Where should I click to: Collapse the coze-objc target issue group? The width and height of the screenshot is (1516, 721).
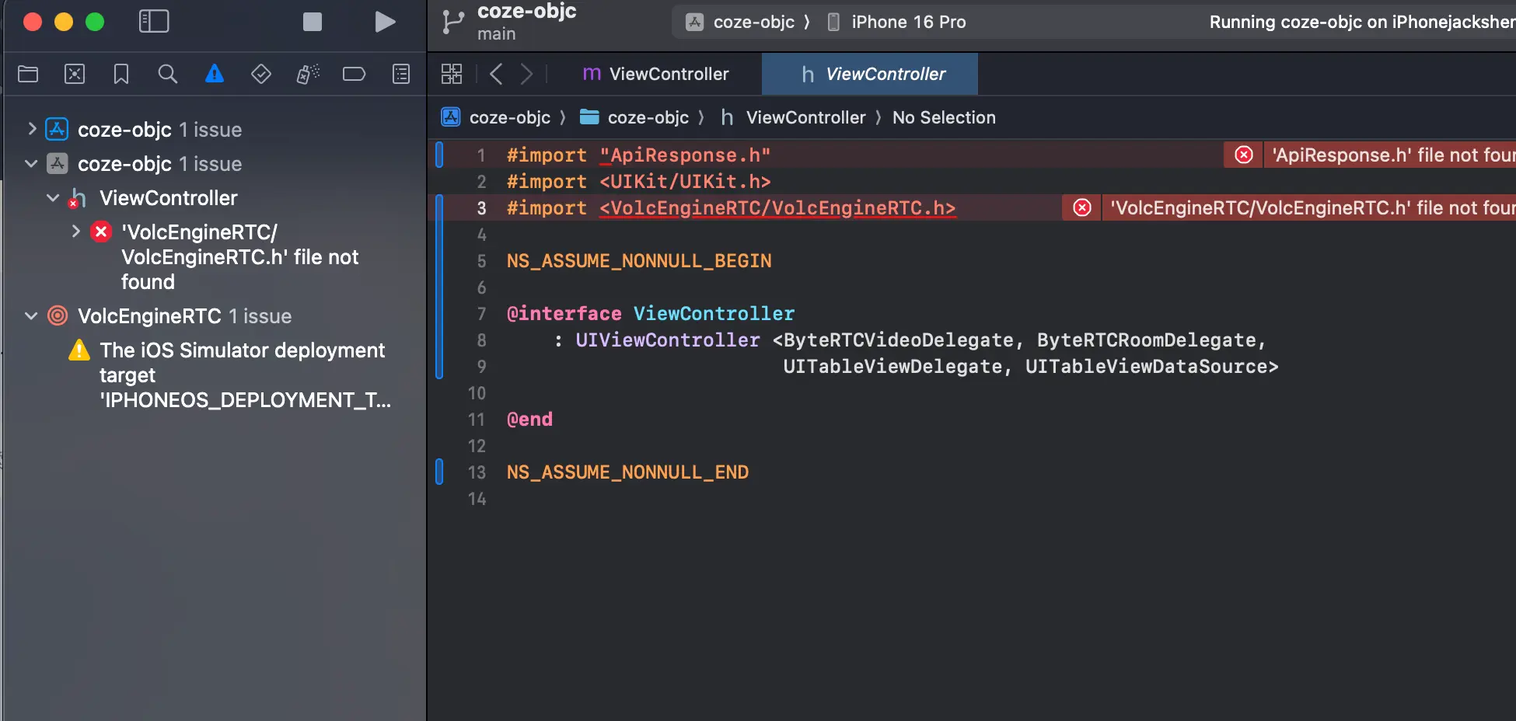click(32, 163)
